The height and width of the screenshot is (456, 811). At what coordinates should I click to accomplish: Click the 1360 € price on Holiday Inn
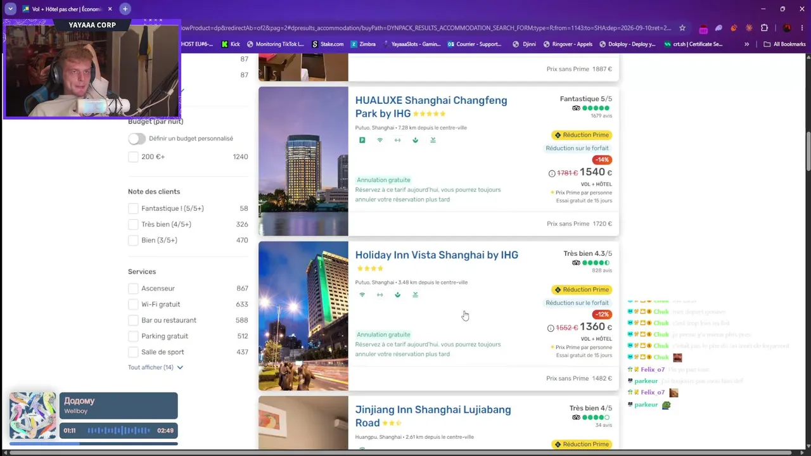click(x=596, y=327)
